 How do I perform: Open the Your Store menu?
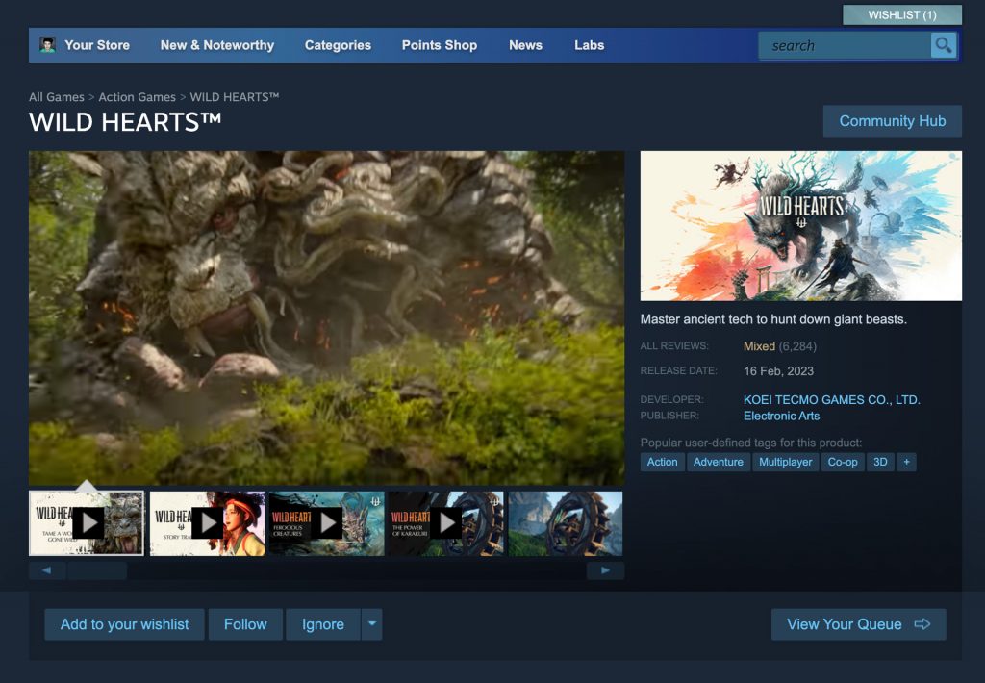coord(97,45)
